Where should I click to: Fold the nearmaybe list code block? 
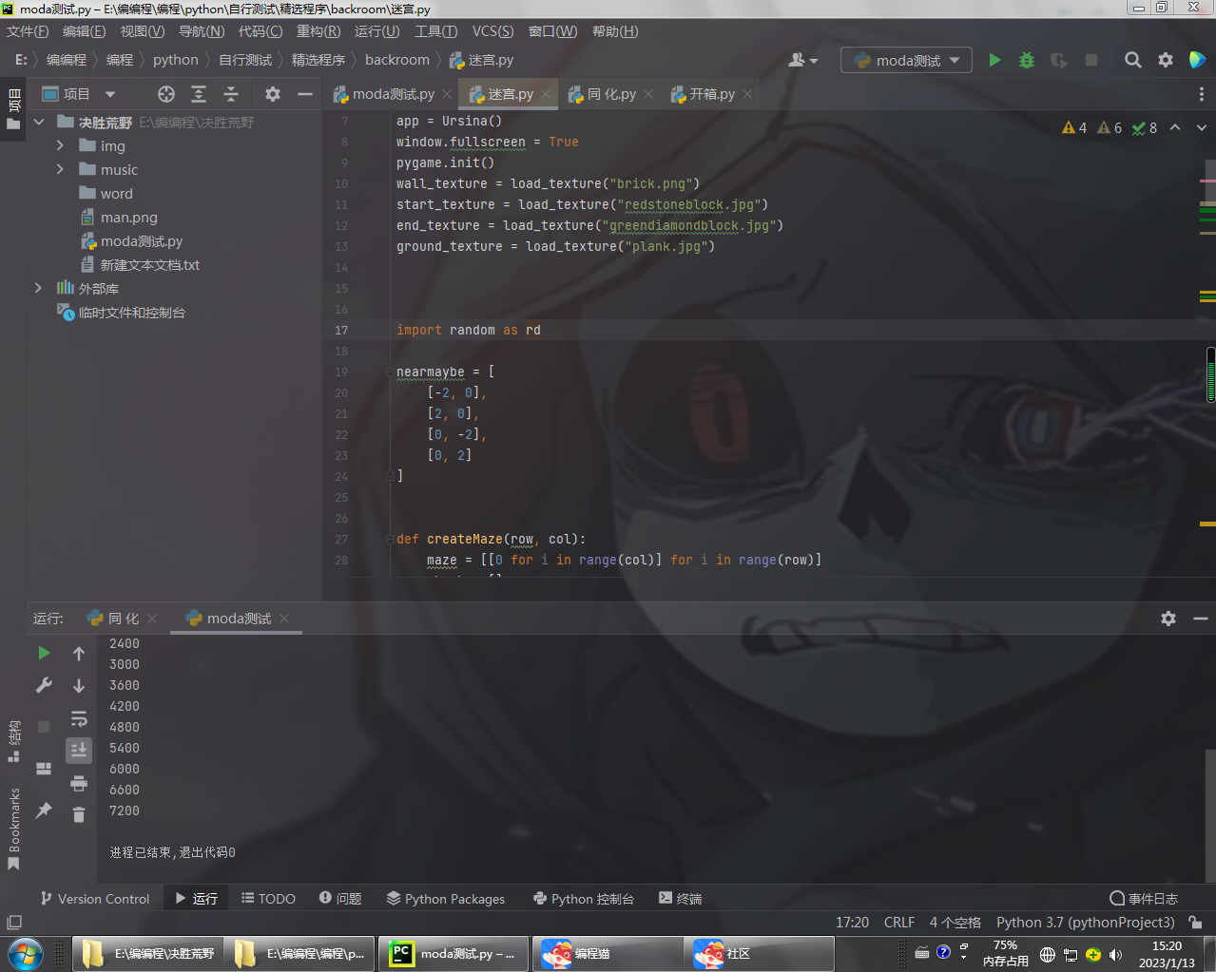pos(389,372)
